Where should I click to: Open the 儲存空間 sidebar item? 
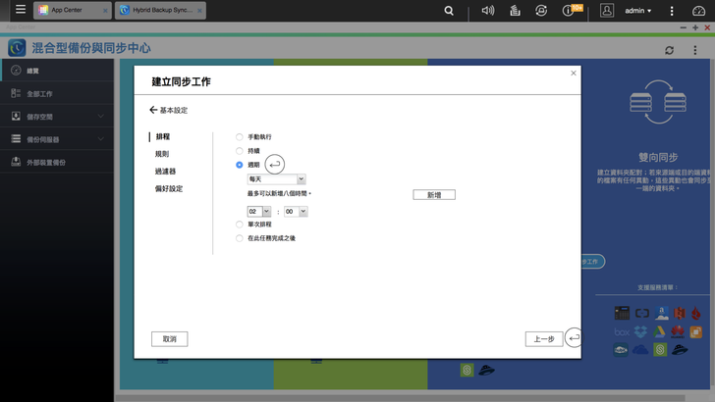(x=57, y=117)
